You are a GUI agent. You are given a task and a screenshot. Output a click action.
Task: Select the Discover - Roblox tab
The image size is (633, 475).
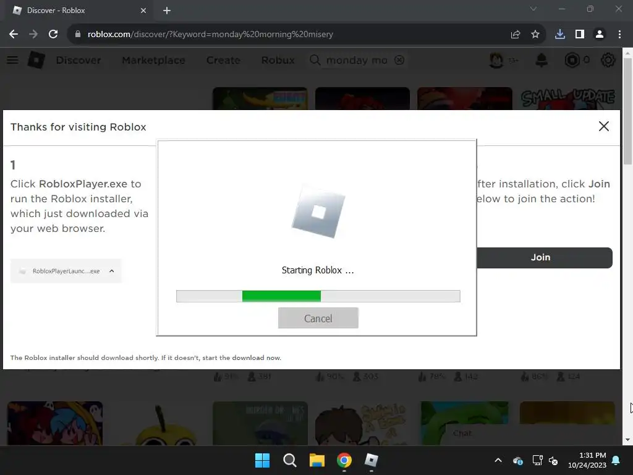(x=79, y=11)
